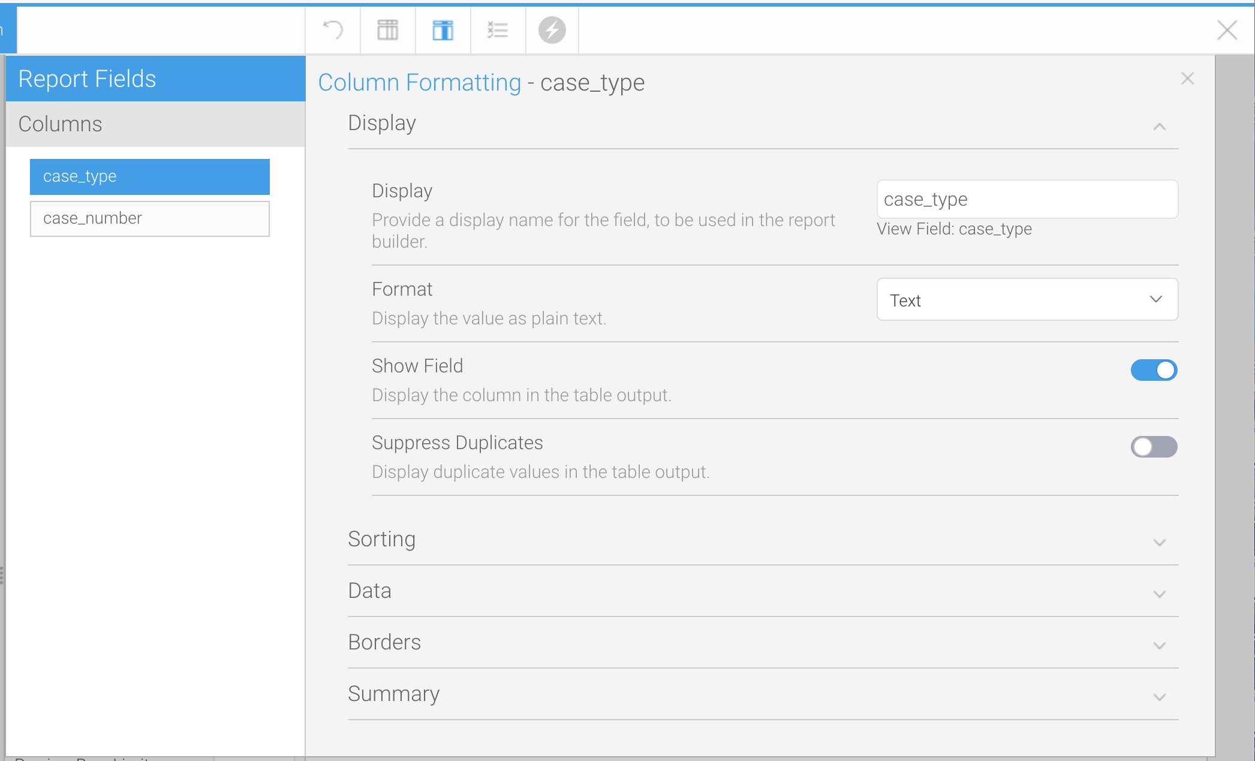Select the column formatting icon
This screenshot has height=761, width=1255.
[442, 30]
